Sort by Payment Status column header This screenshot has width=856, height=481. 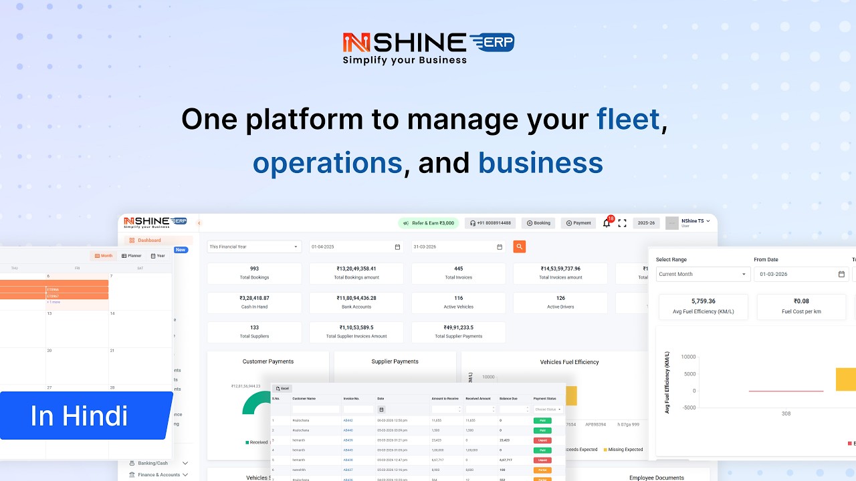click(x=545, y=398)
